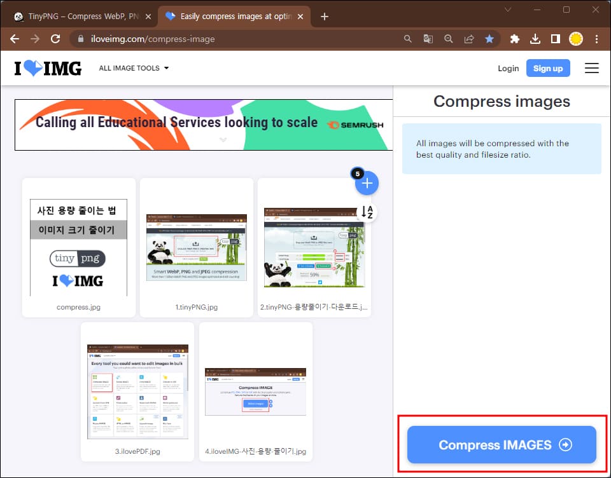Select the 2.tinyPNG download thumbnail
The height and width of the screenshot is (478, 611).
point(314,247)
